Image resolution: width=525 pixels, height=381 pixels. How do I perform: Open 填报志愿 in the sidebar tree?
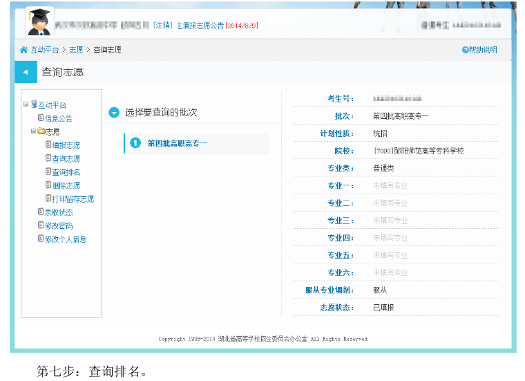pyautogui.click(x=66, y=145)
